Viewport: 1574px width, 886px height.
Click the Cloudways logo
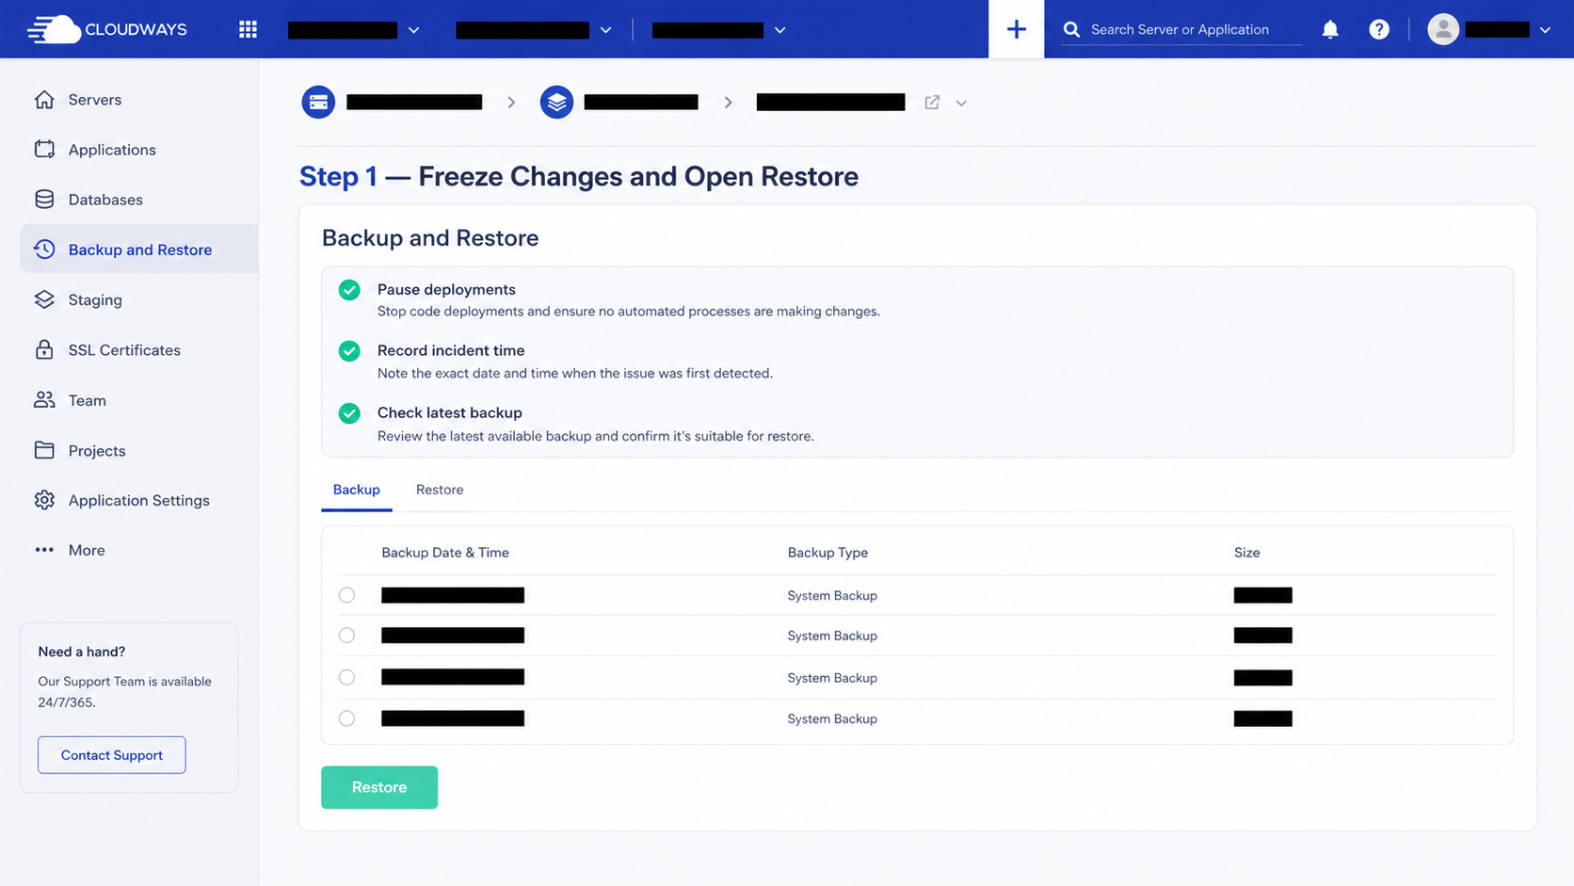click(x=106, y=29)
